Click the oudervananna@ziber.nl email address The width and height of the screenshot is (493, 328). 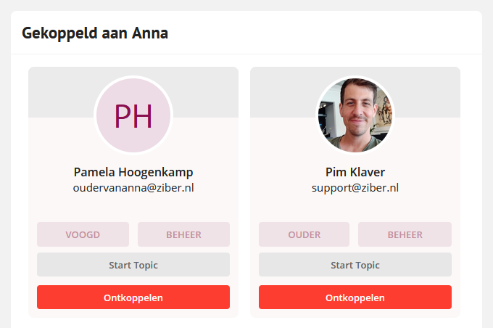coord(133,188)
